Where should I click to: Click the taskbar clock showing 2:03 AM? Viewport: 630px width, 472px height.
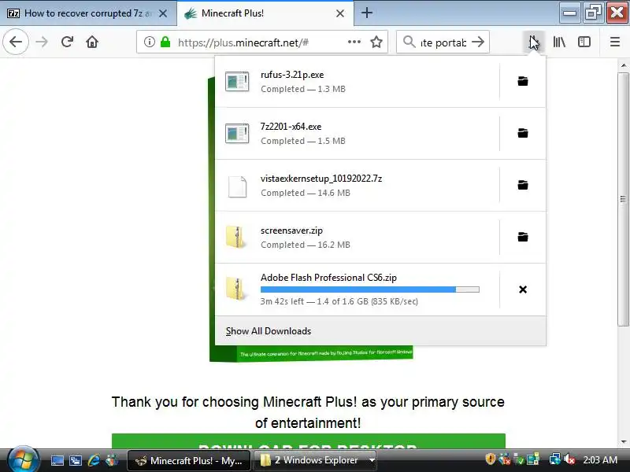click(x=600, y=460)
